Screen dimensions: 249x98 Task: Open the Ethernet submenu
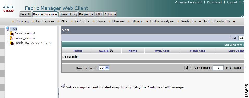[x=118, y=21]
